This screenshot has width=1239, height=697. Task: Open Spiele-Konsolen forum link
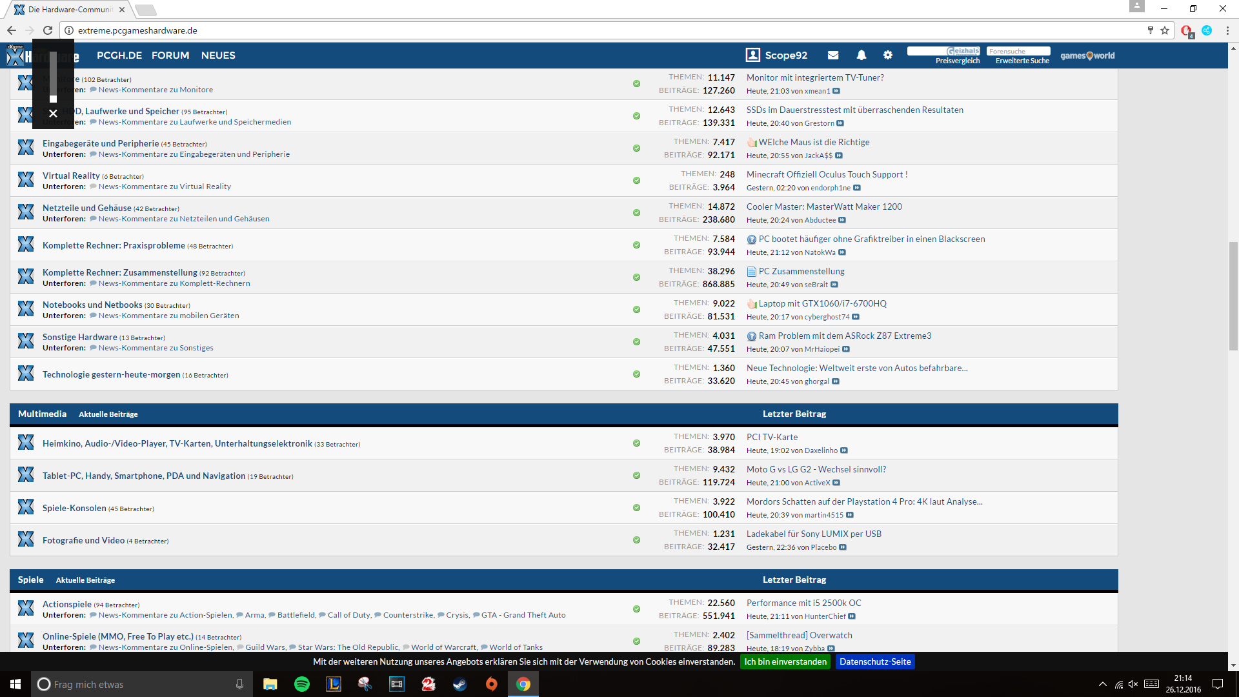click(74, 508)
